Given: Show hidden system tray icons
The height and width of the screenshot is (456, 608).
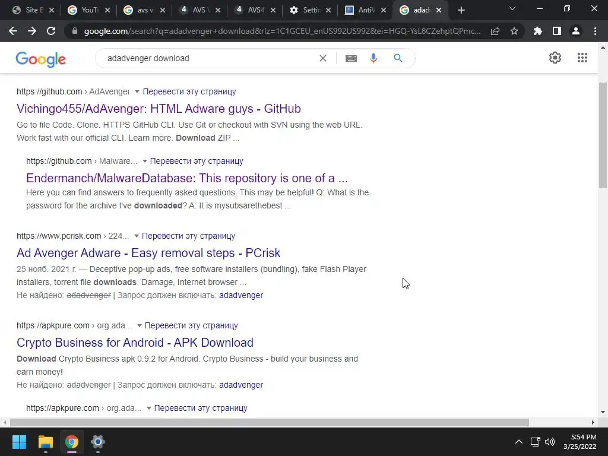Looking at the screenshot, I should coord(518,442).
